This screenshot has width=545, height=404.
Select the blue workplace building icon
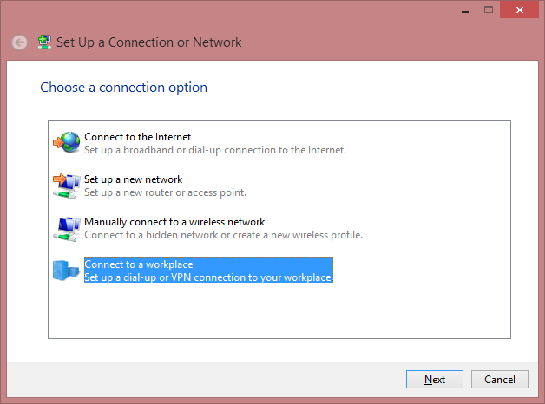tap(66, 270)
